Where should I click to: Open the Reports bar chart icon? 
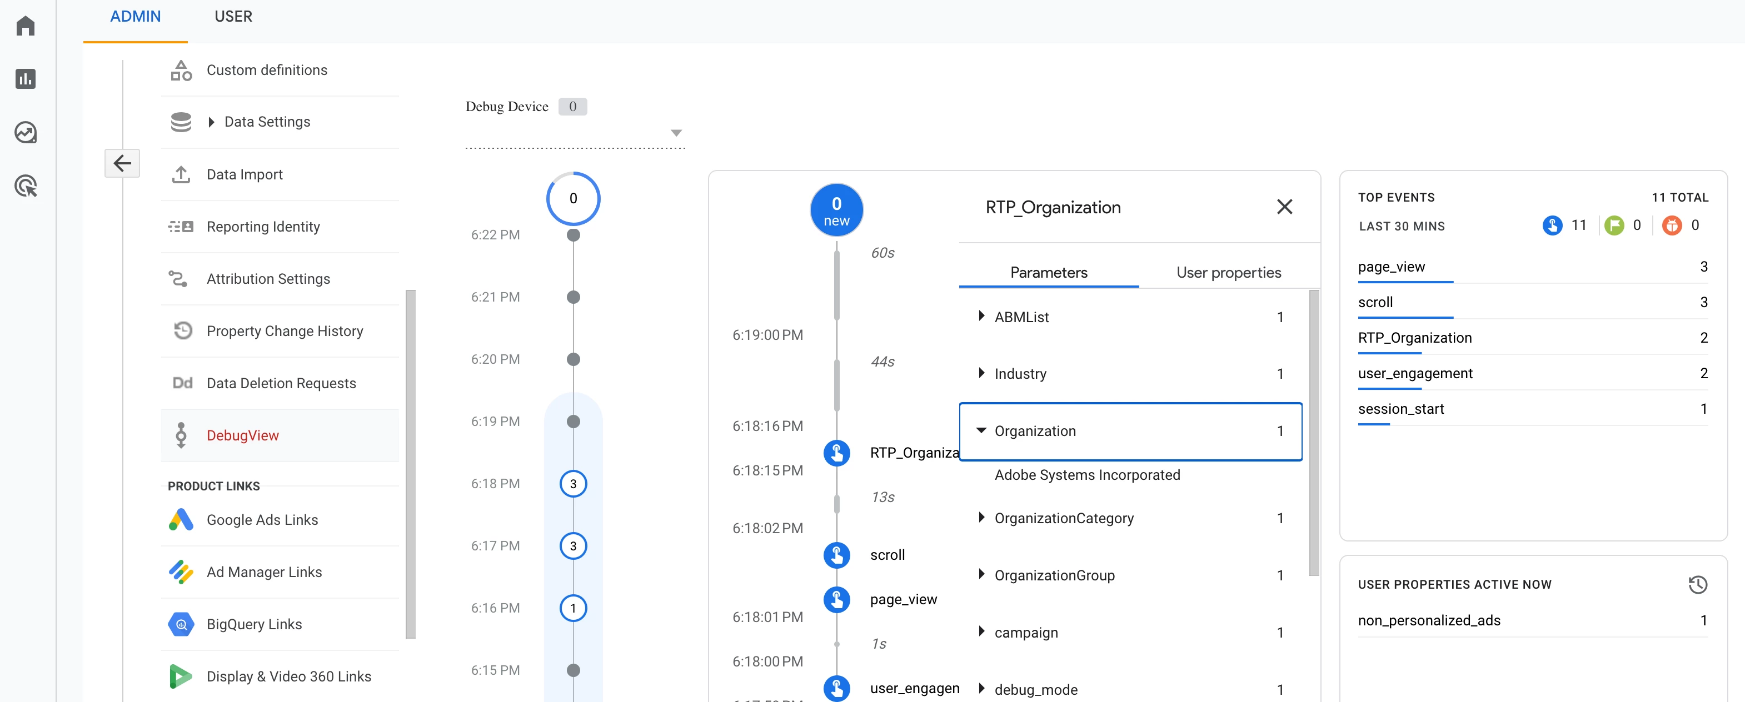pos(26,78)
